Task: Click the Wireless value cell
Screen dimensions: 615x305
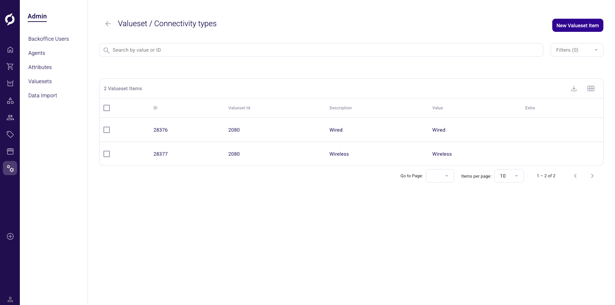Action: click(442, 154)
